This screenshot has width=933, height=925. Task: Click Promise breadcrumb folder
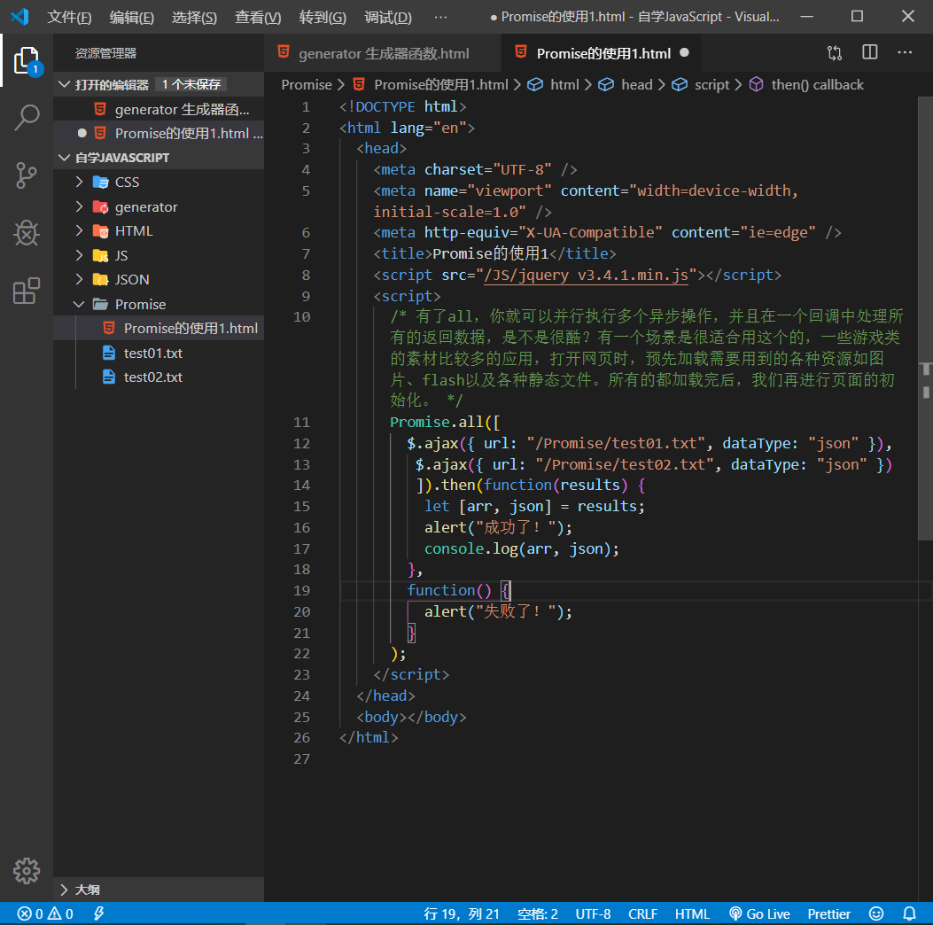point(307,84)
